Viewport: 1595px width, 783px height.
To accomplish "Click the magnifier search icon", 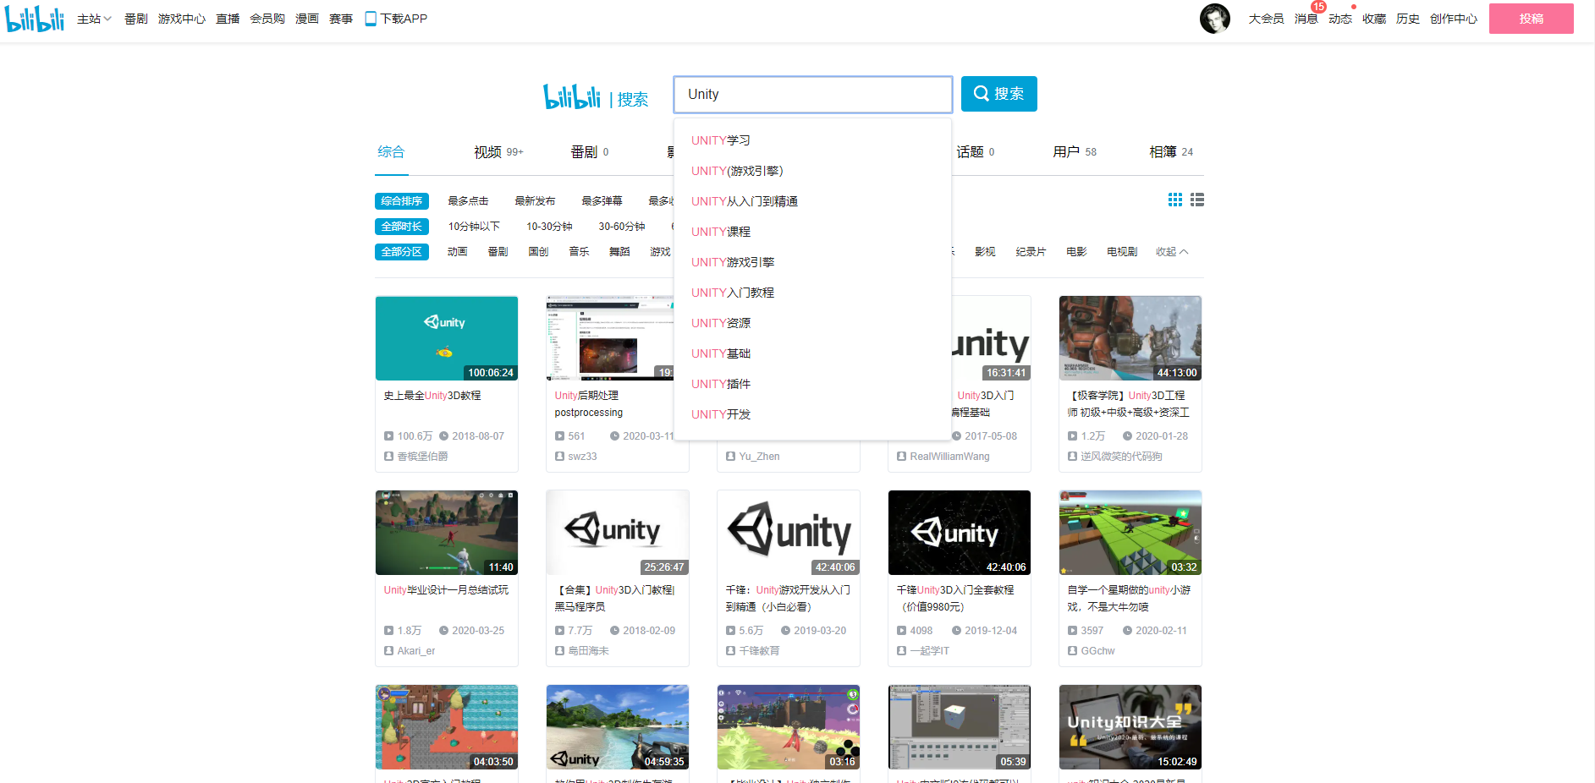I will (x=981, y=93).
